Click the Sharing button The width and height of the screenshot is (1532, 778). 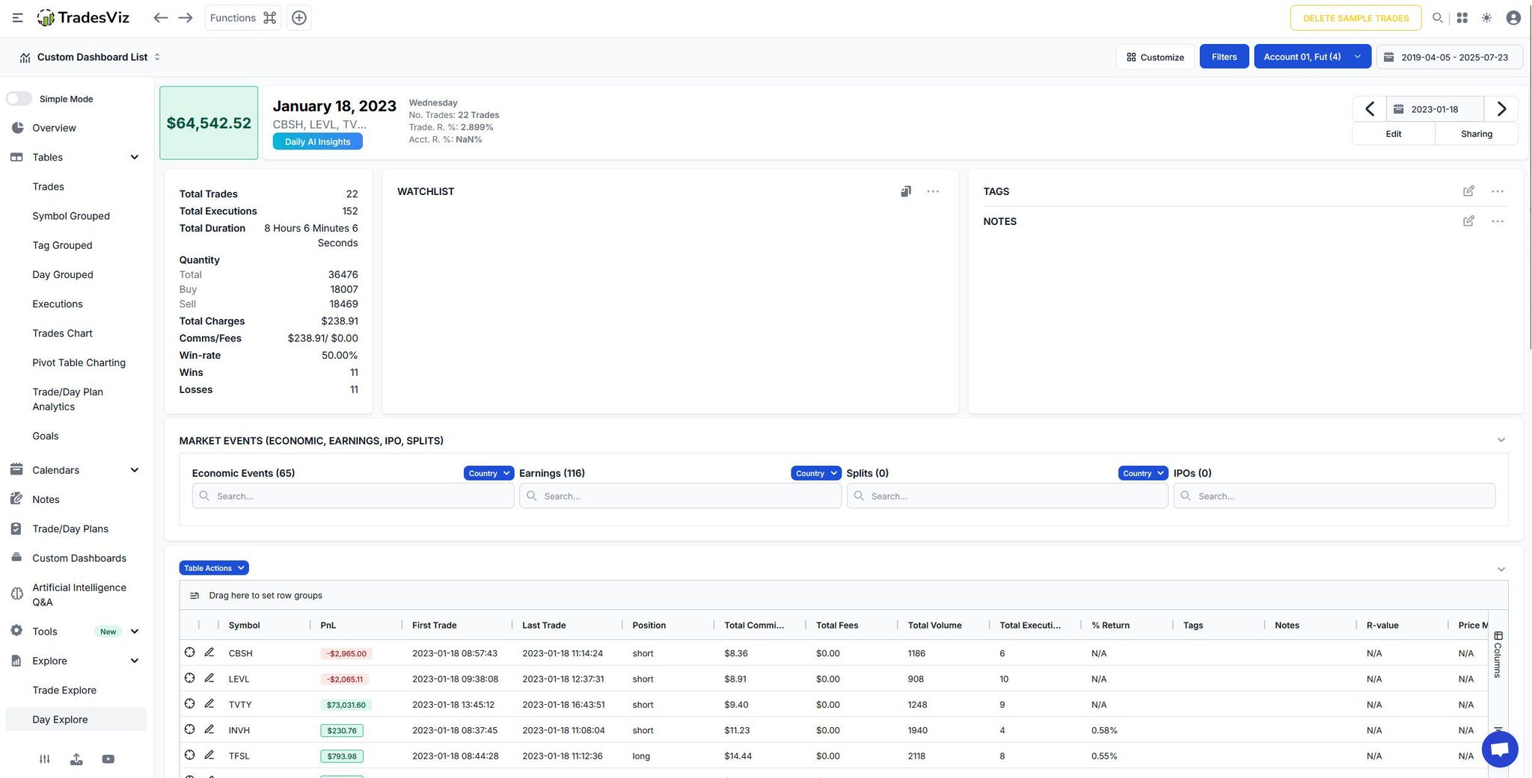tap(1477, 134)
